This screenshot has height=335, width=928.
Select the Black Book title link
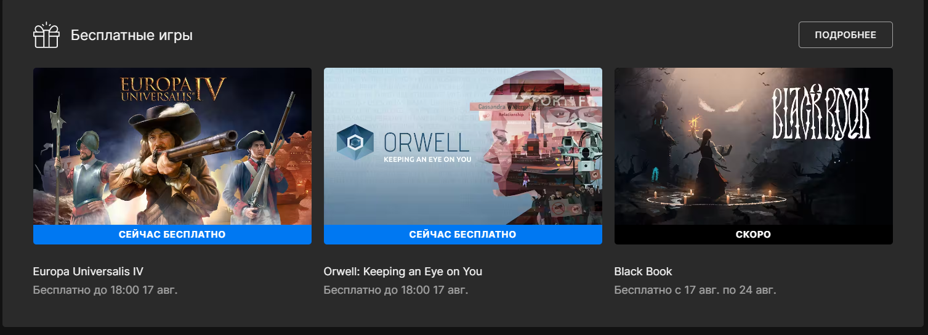click(x=644, y=272)
